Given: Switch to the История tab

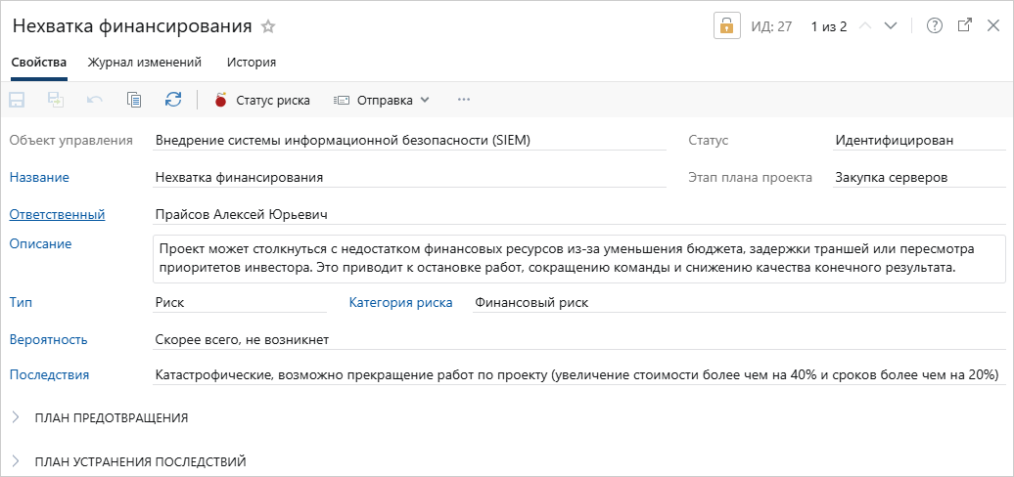Looking at the screenshot, I should pyautogui.click(x=252, y=63).
